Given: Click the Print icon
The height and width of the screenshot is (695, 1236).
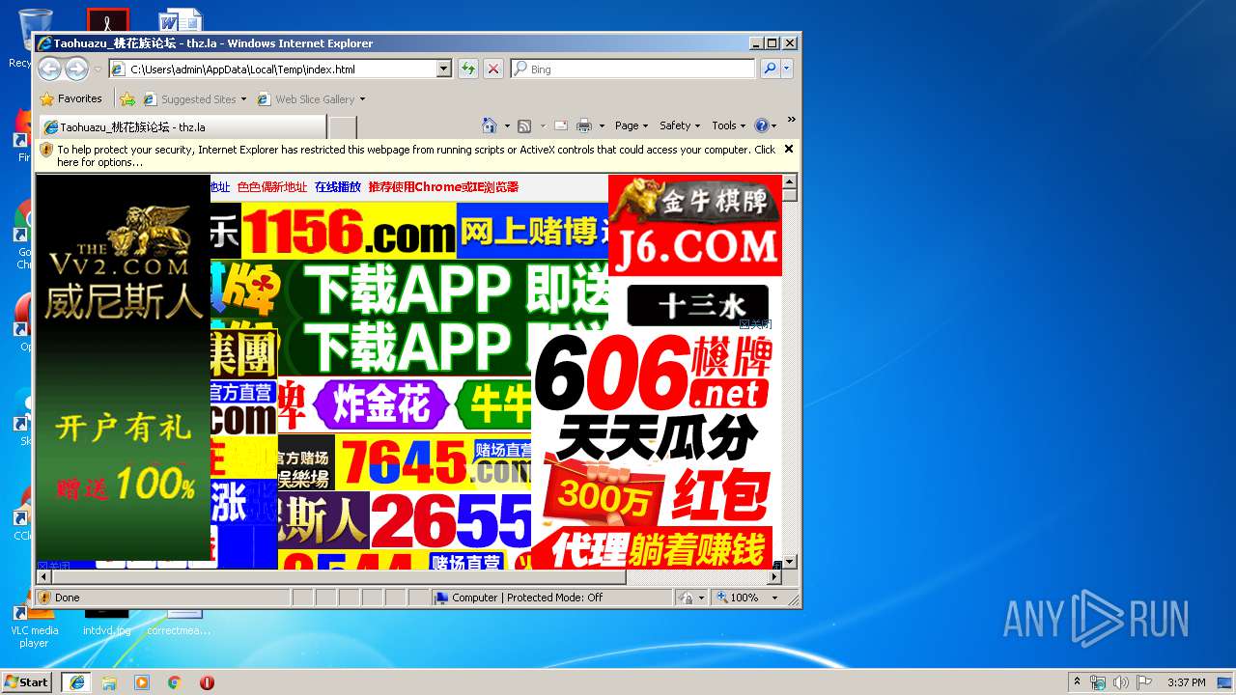Looking at the screenshot, I should [x=583, y=125].
